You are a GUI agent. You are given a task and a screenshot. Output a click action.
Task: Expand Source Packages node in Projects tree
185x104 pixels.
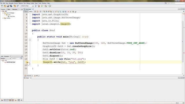click(x=3, y=13)
